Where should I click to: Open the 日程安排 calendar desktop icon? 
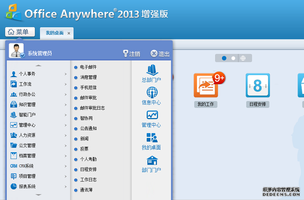(258, 85)
